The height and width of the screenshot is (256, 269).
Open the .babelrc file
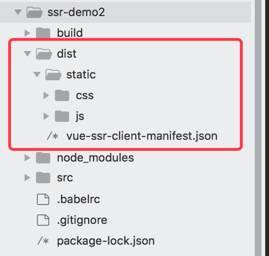[x=79, y=199]
